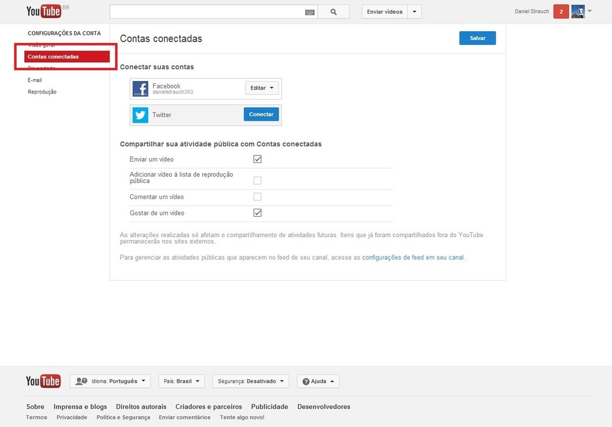Image resolution: width=612 pixels, height=427 pixels.
Task: Click the YouTube logo at top left
Action: point(44,11)
